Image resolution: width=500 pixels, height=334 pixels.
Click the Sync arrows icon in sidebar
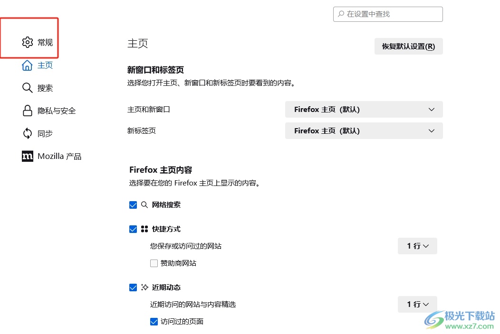[x=28, y=133]
